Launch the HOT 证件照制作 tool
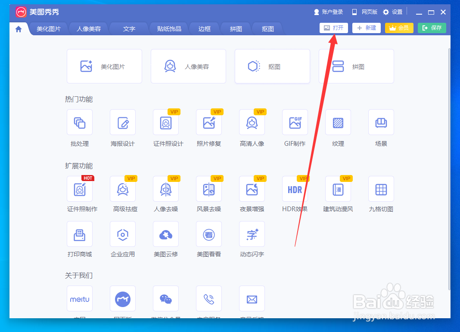 [80, 189]
